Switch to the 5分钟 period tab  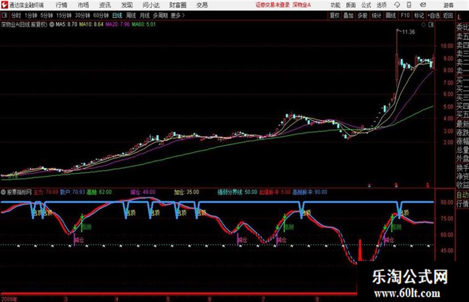(x=47, y=15)
